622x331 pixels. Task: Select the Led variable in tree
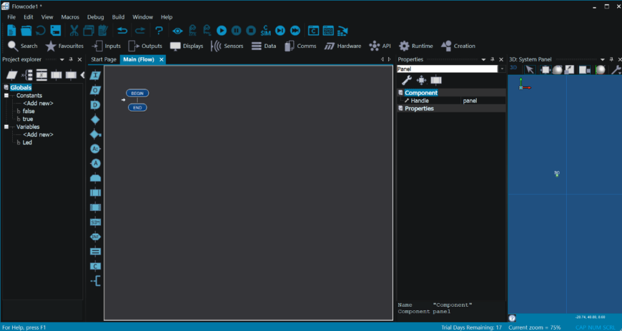click(27, 143)
